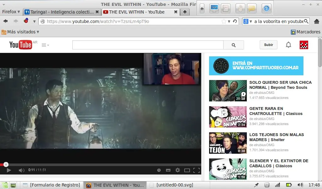Open Simulador de Tejón thumbnail
Screen dimensions: 322x189
point(228,143)
